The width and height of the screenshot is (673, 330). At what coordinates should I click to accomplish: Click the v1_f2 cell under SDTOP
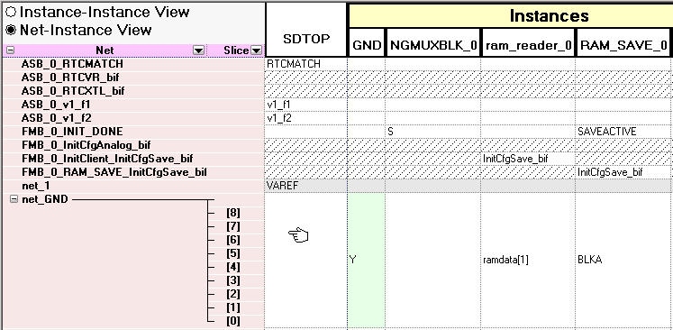[306, 118]
